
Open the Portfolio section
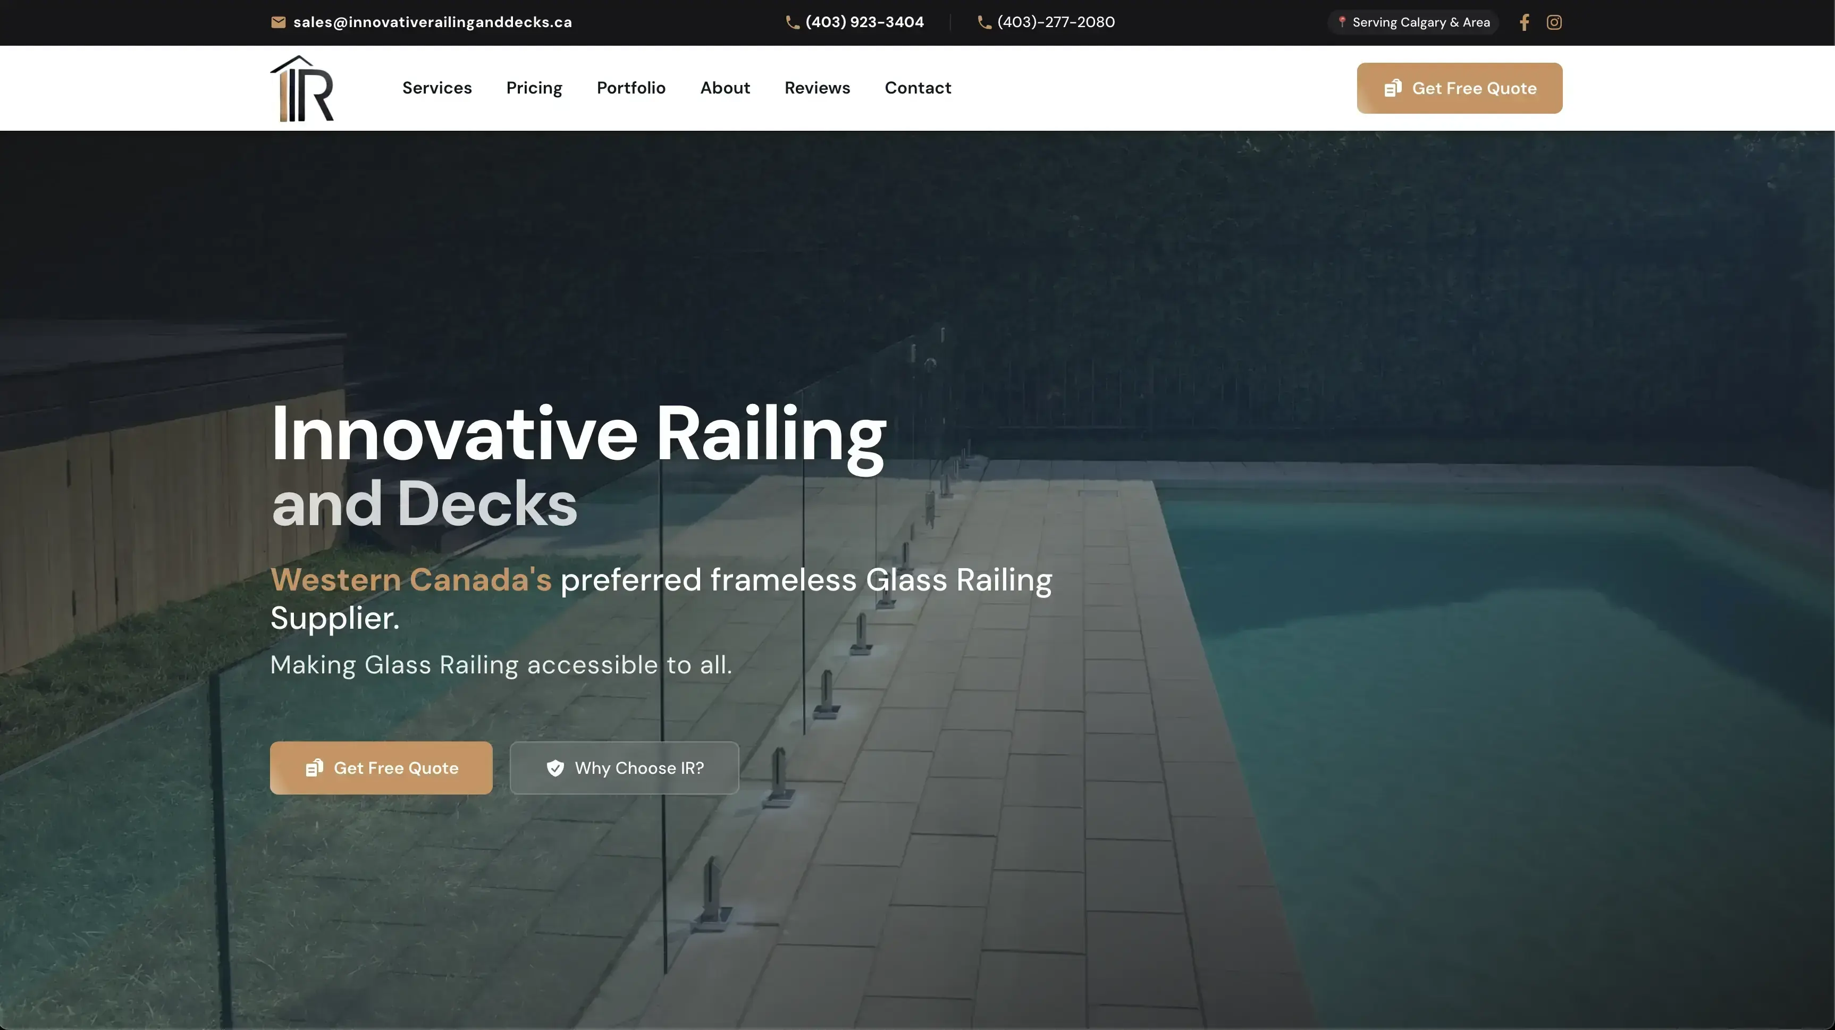pos(631,88)
